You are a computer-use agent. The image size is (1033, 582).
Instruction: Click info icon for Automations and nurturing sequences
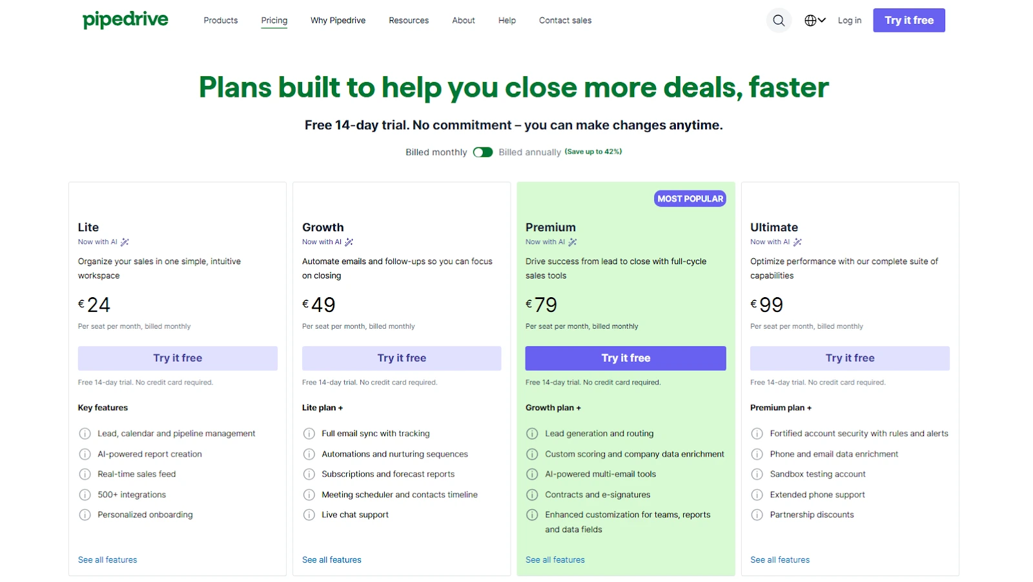[309, 455]
